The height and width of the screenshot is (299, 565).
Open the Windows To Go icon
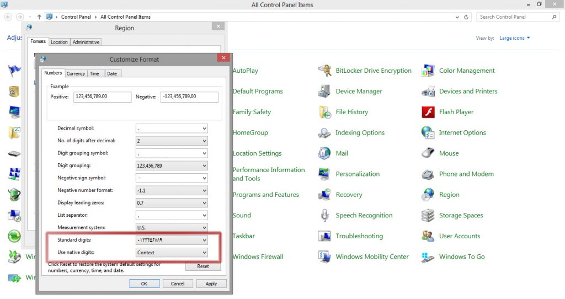tap(428, 257)
